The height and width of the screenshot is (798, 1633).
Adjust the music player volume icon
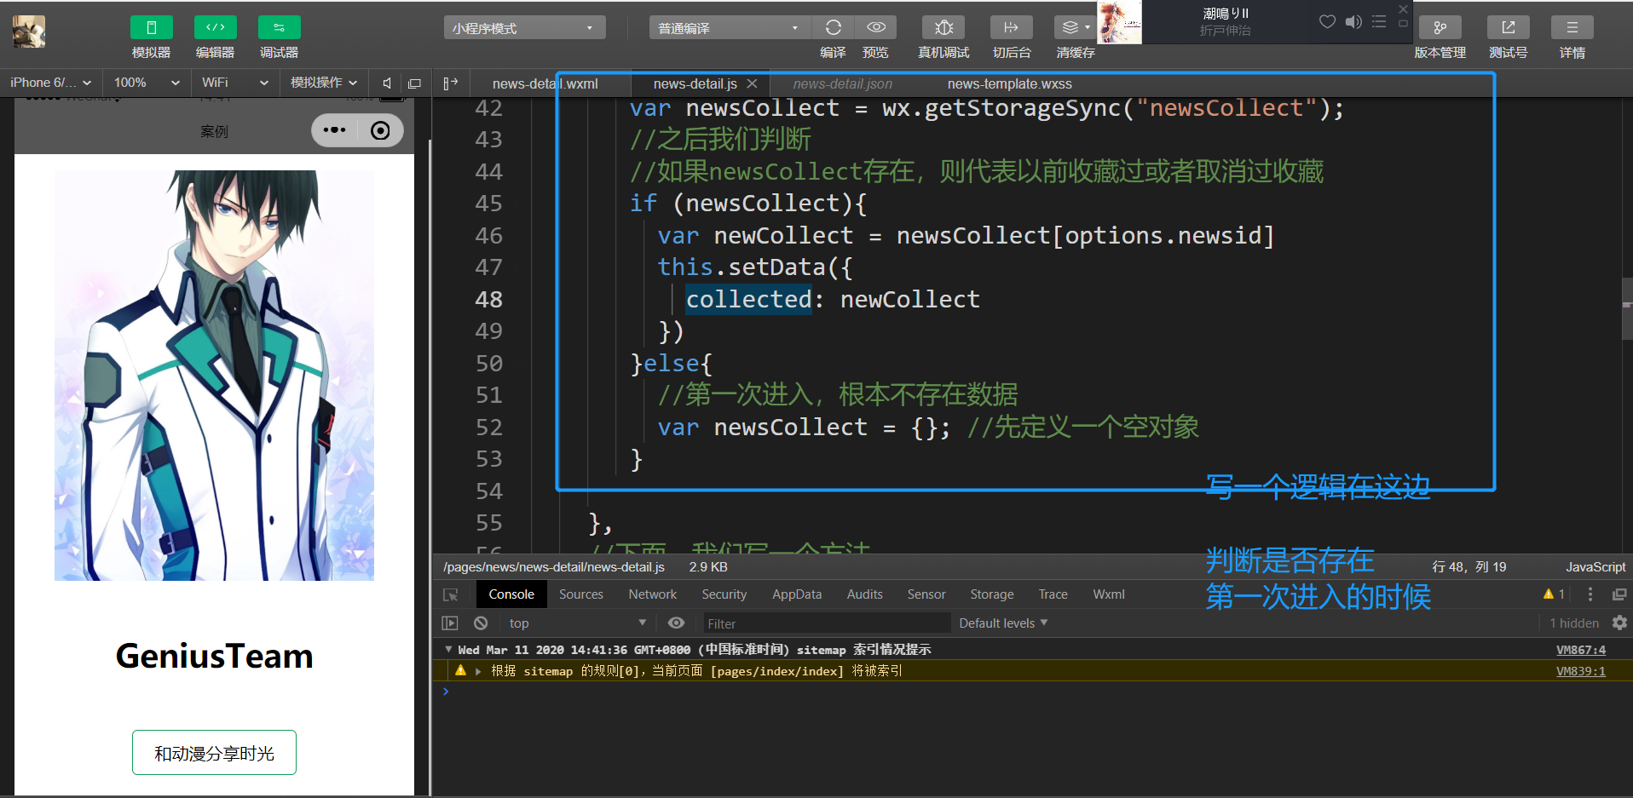coord(1353,21)
